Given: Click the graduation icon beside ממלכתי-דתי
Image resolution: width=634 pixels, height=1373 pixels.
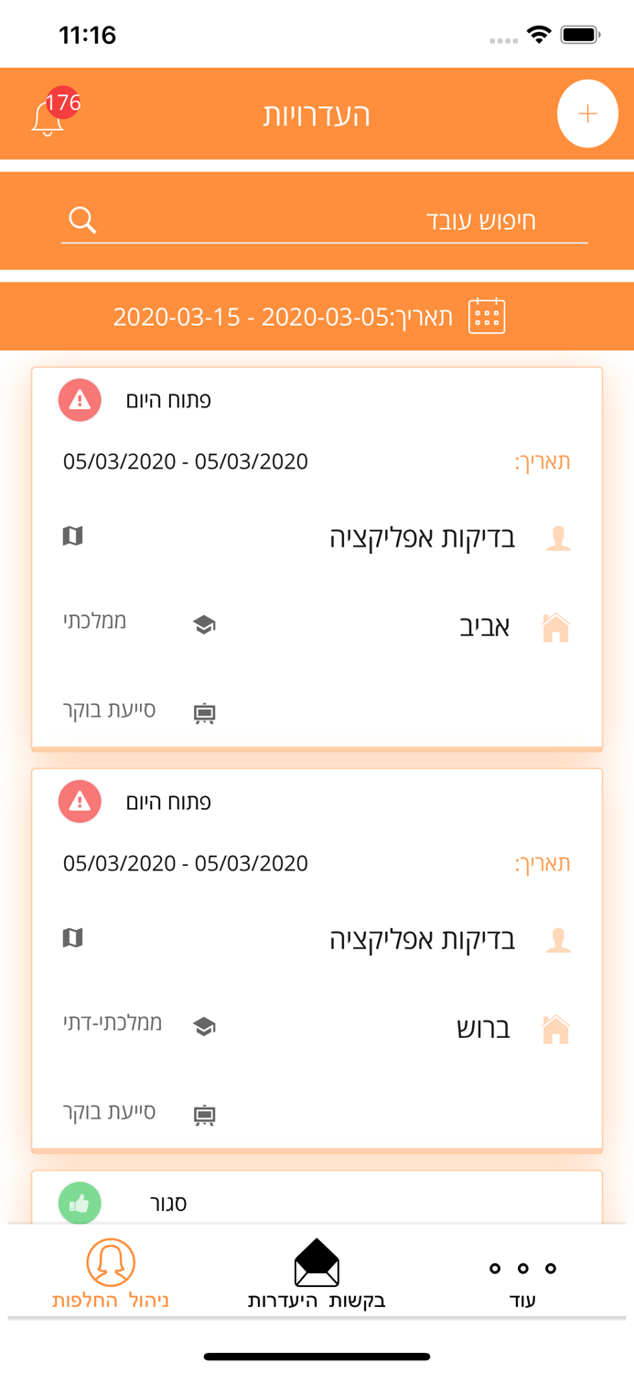Looking at the screenshot, I should tap(203, 1025).
